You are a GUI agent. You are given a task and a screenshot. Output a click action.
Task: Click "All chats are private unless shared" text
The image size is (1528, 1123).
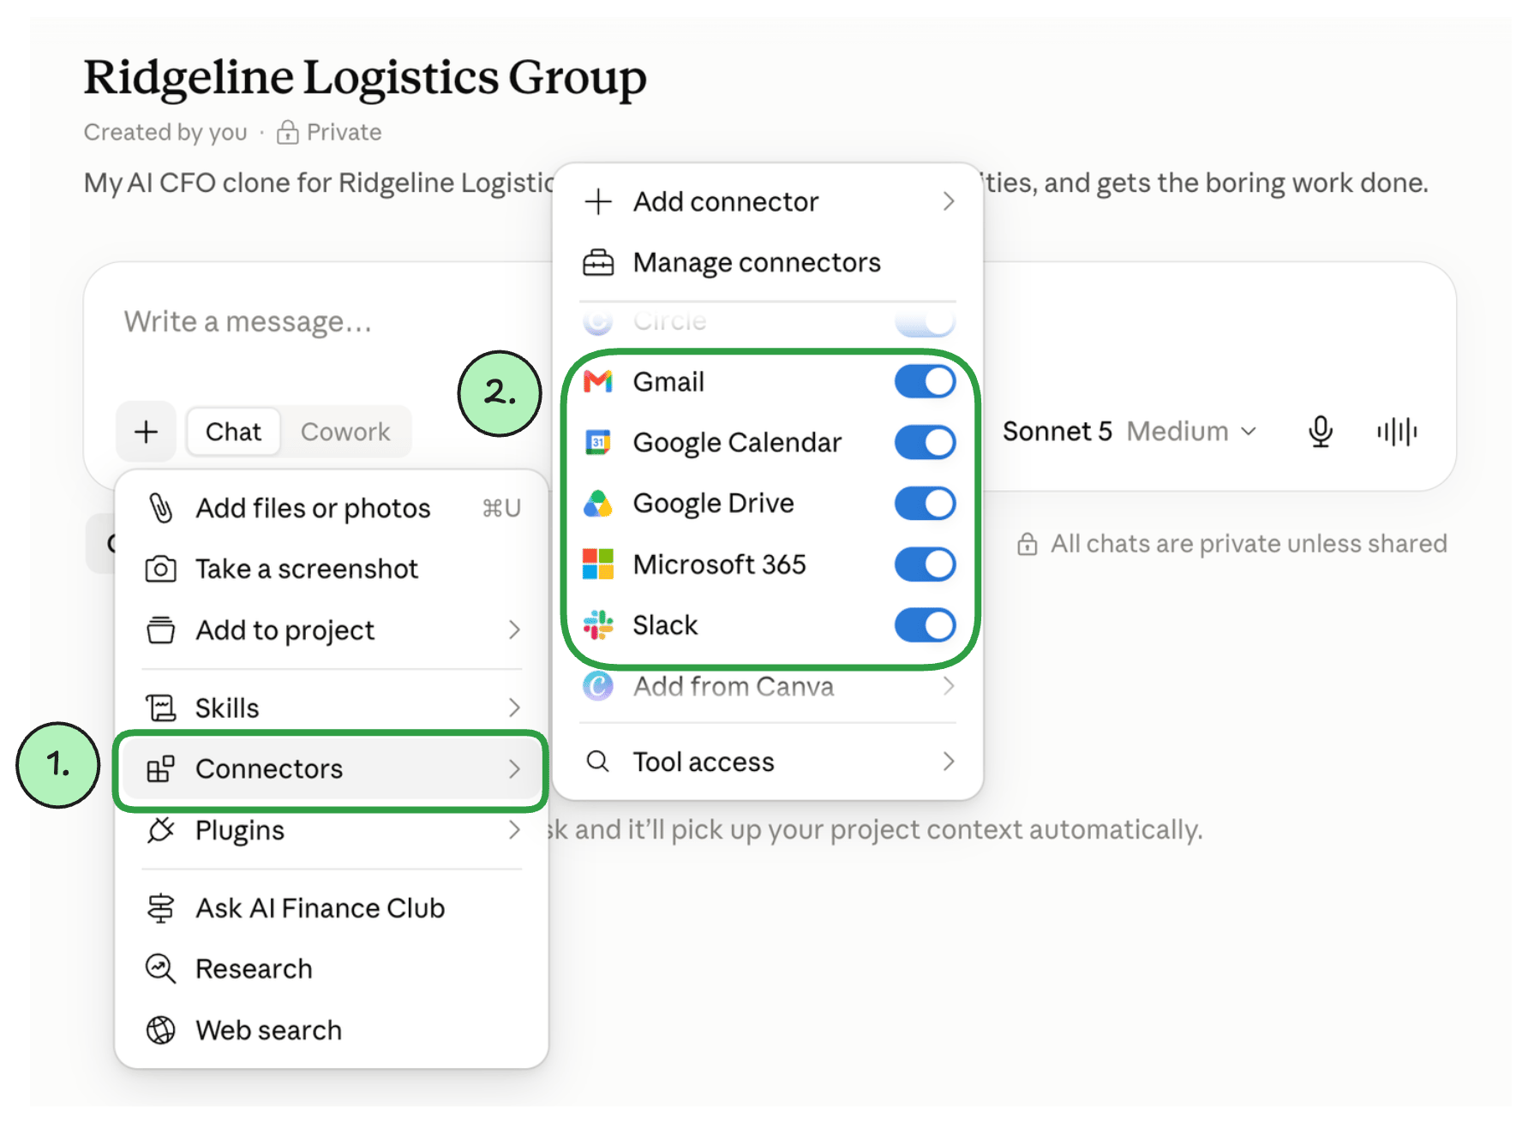1249,544
